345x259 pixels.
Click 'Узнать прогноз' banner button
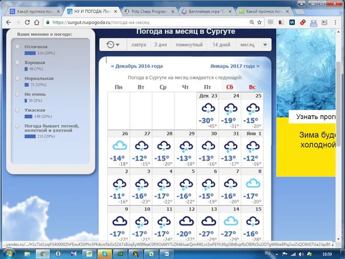click(313, 117)
